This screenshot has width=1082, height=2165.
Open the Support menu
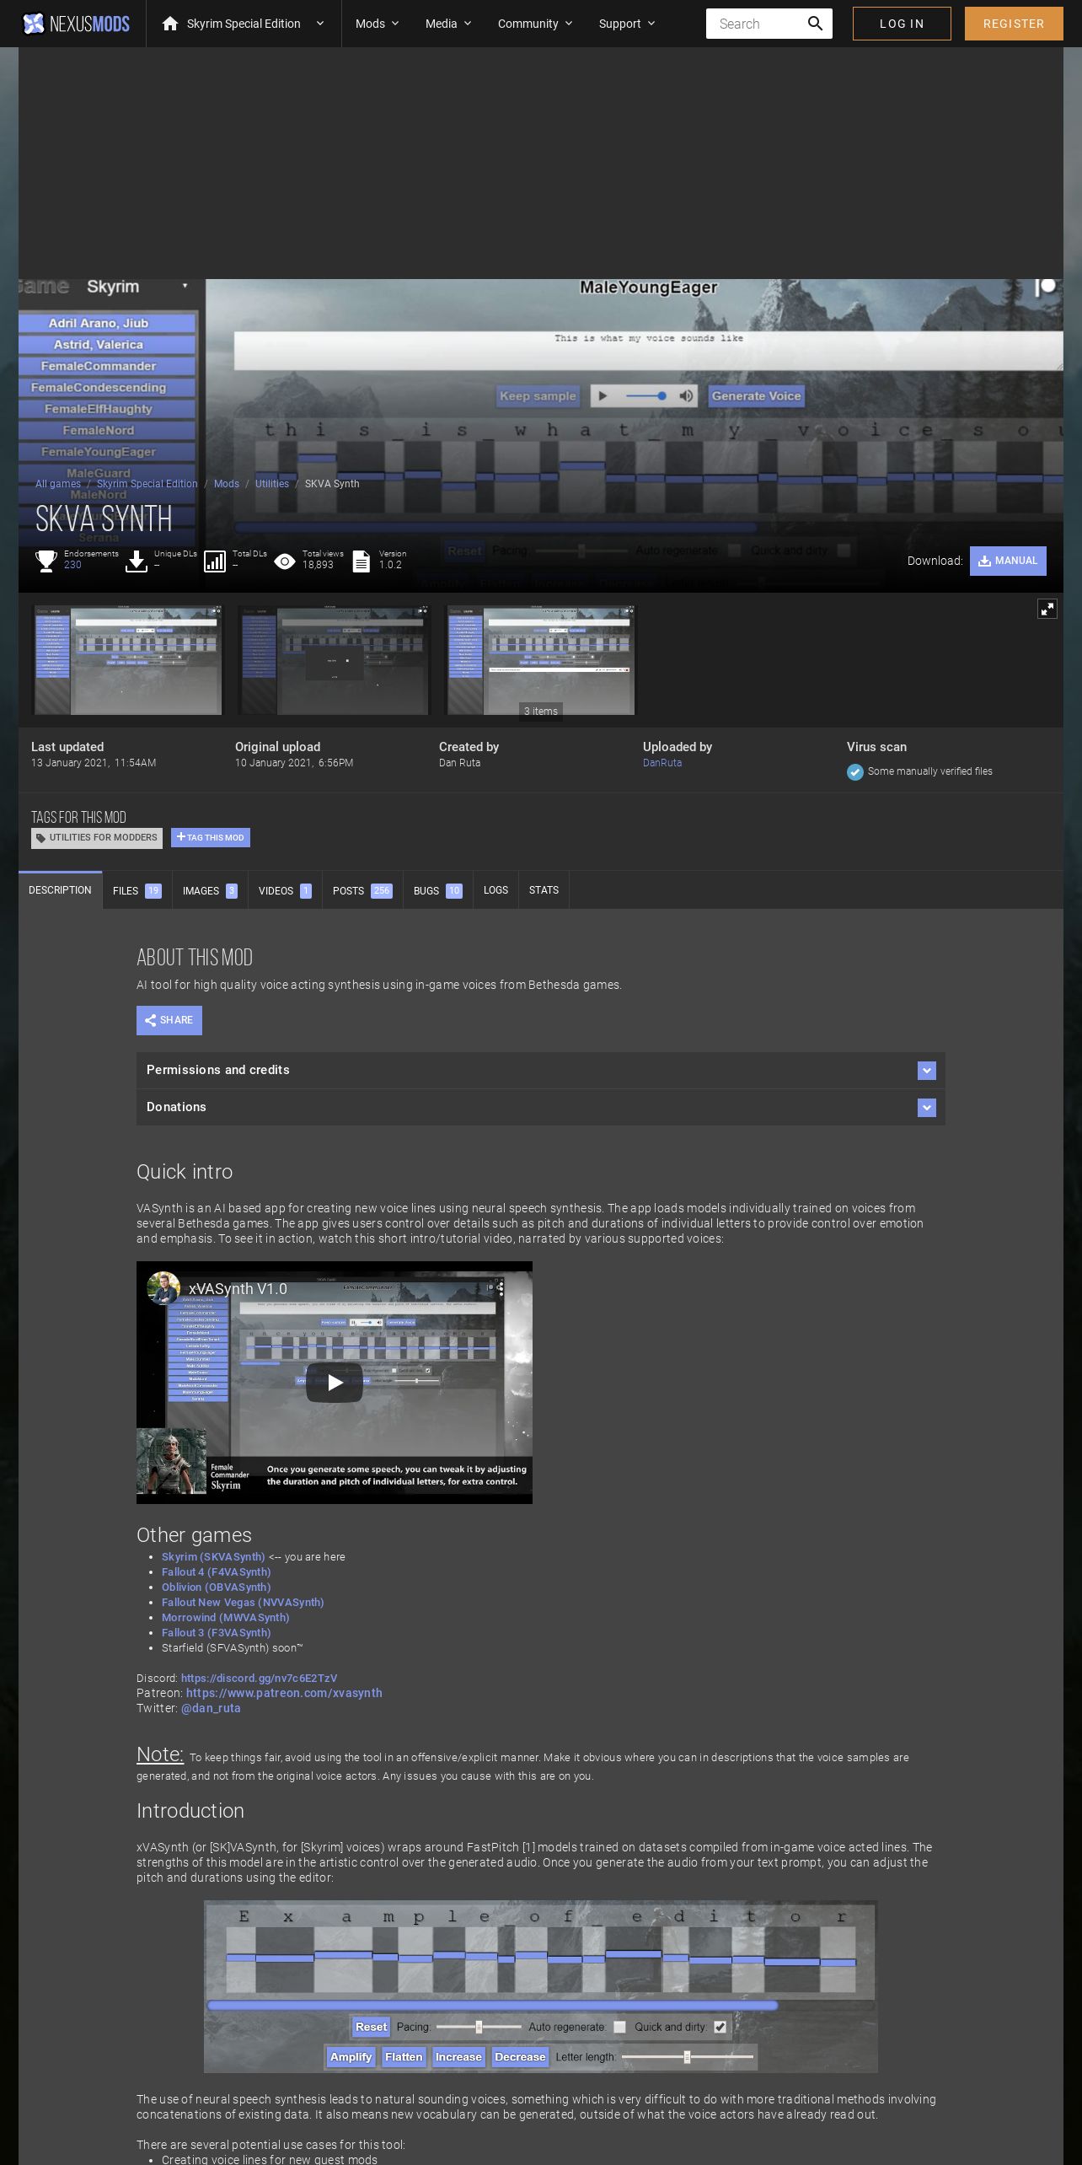(626, 24)
